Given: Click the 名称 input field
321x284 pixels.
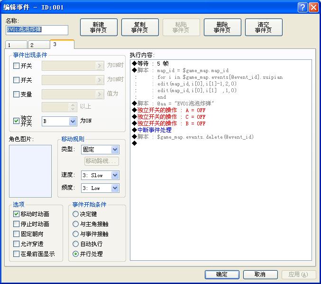Looking at the screenshot, I should 37,30.
